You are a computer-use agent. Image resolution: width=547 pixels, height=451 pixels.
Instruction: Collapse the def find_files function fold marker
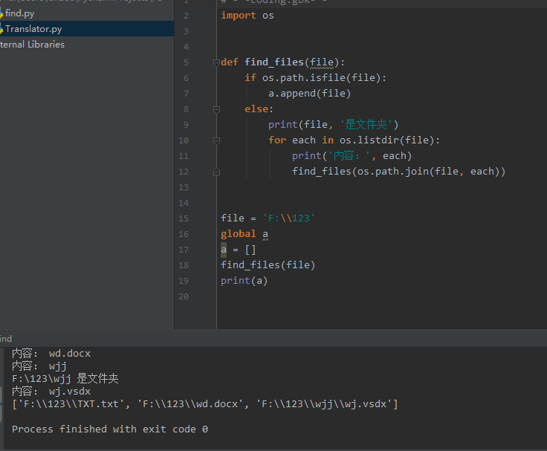coord(216,62)
